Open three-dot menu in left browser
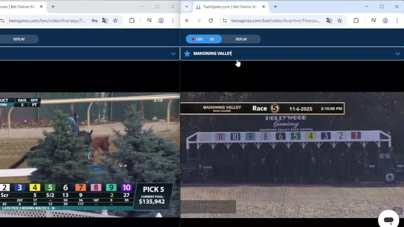This screenshot has height=227, width=404. tap(173, 20)
